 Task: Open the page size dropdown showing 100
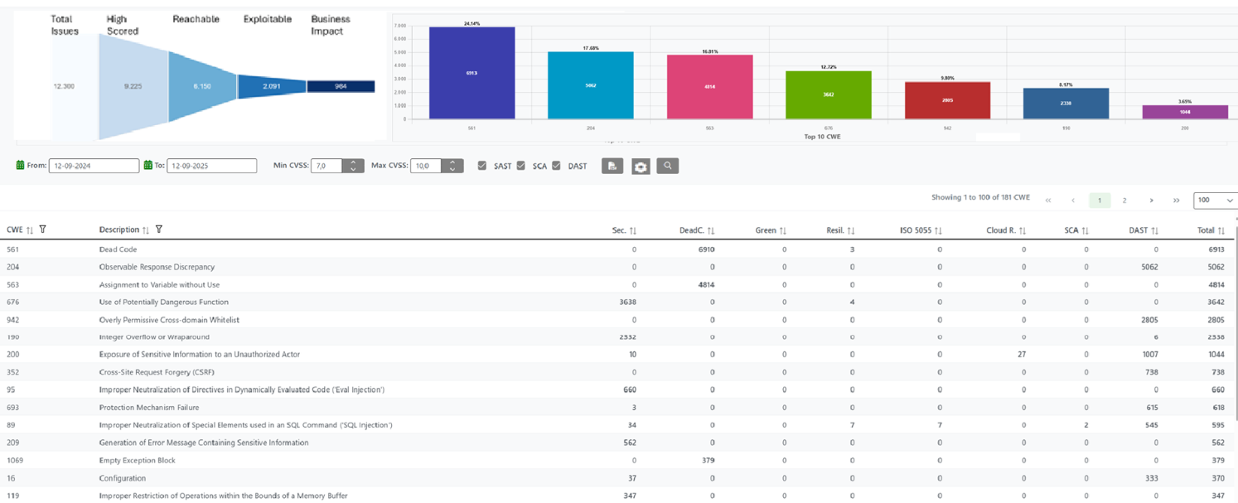tap(1215, 201)
